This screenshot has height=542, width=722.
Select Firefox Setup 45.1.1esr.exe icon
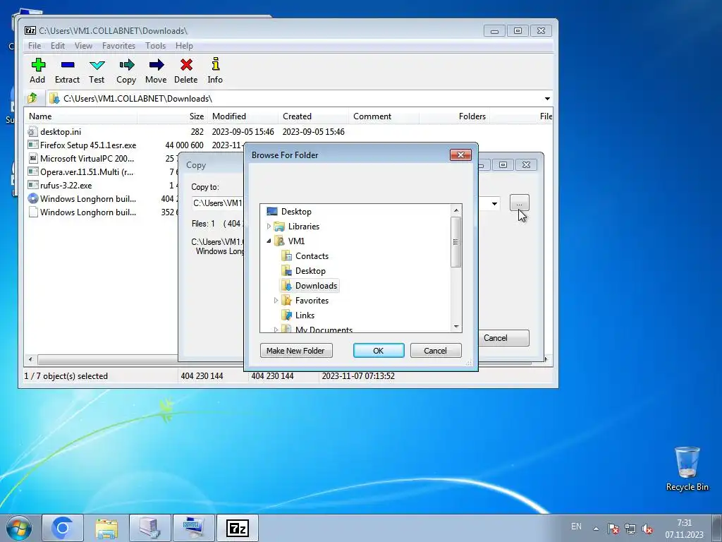[x=32, y=145]
